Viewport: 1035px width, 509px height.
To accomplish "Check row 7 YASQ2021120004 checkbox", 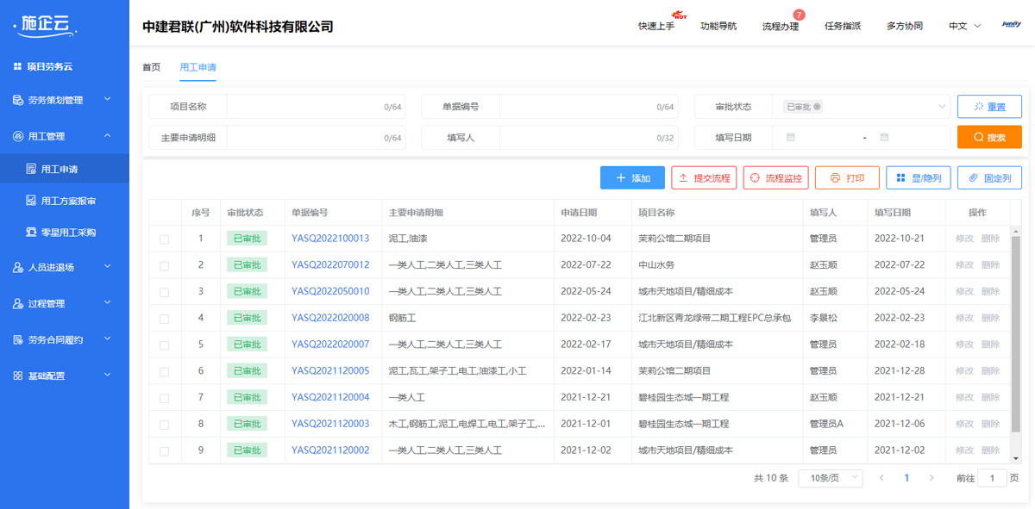I will 164,399.
